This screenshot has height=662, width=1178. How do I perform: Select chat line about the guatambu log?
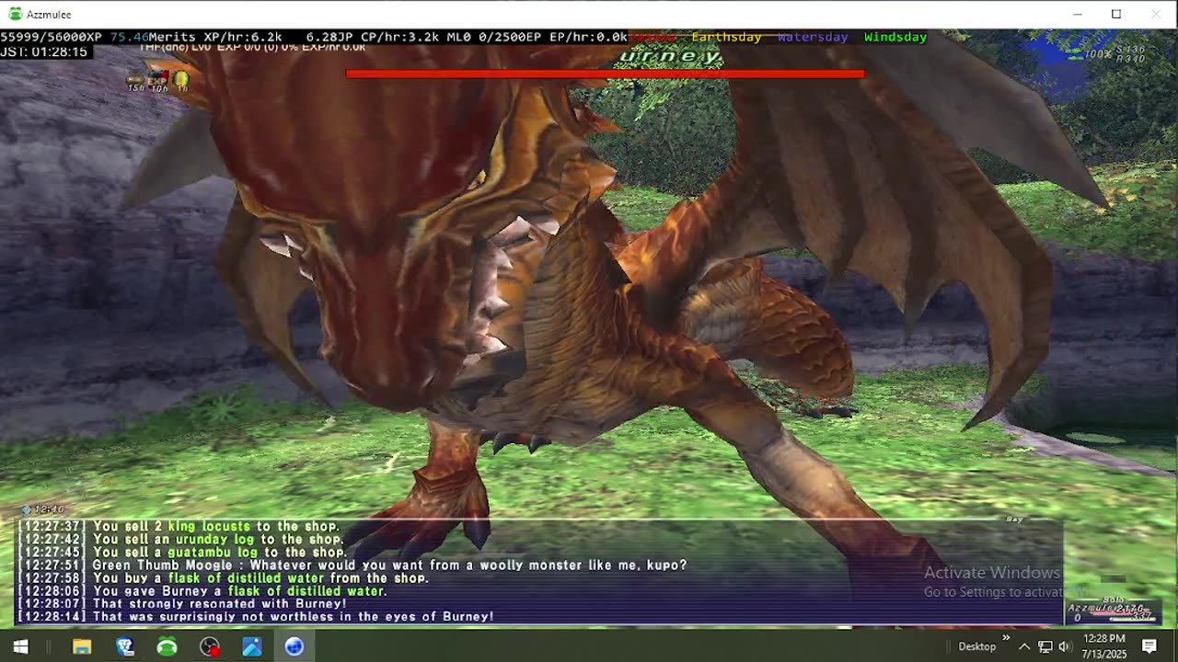(x=183, y=553)
